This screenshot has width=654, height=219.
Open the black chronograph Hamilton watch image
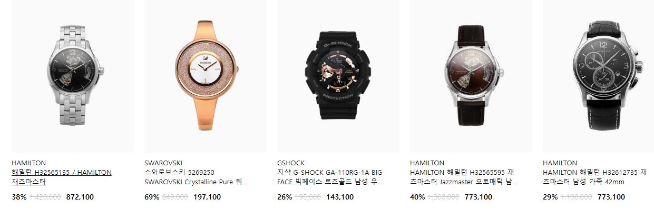(x=598, y=76)
